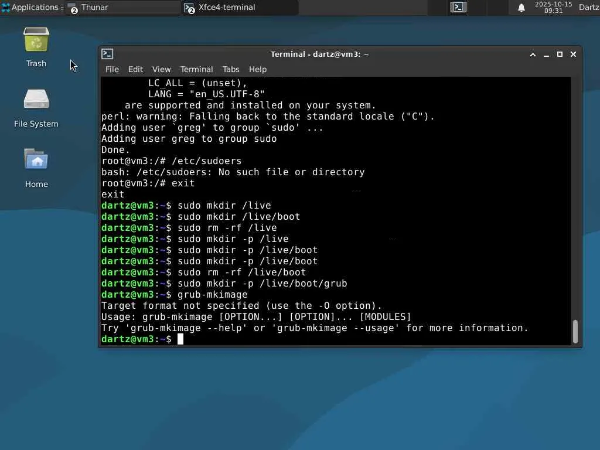Click the line 'sudo rm -rf /live/boot'
This screenshot has height=450, width=600.
[x=242, y=272]
